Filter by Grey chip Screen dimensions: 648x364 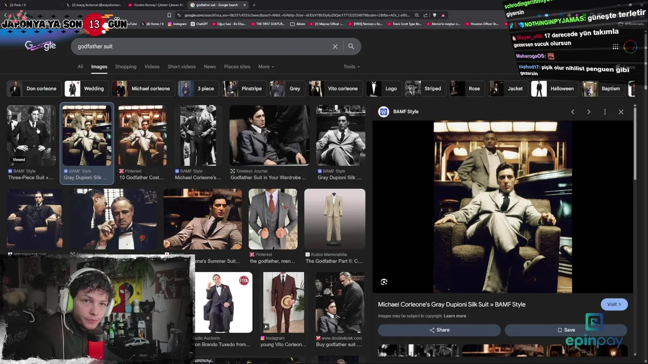[x=287, y=88]
